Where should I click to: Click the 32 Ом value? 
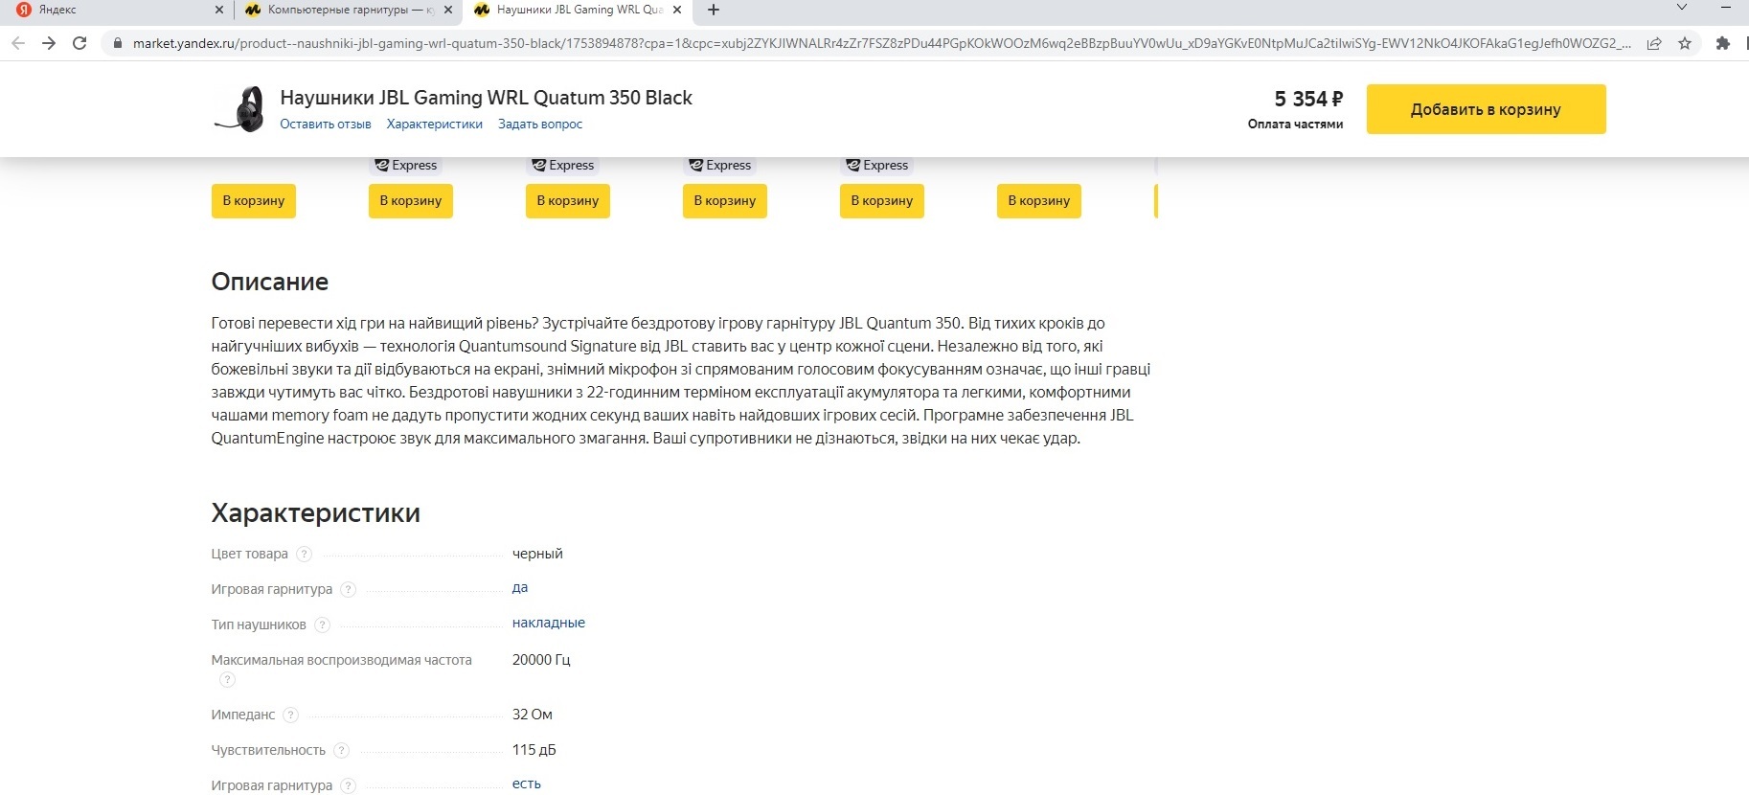click(533, 715)
